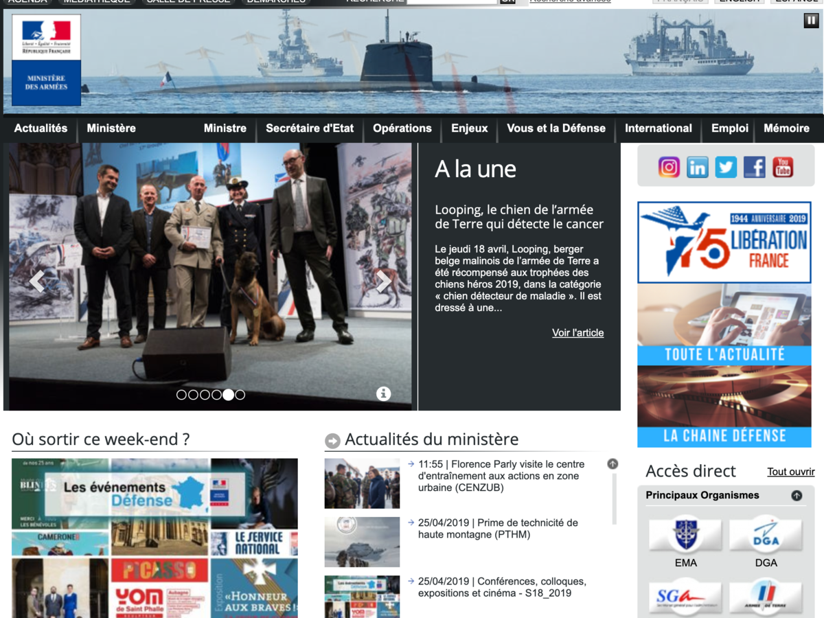Open the Opérations menu

[x=402, y=128]
